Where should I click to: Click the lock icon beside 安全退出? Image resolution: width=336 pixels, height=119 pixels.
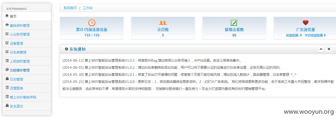[7, 106]
